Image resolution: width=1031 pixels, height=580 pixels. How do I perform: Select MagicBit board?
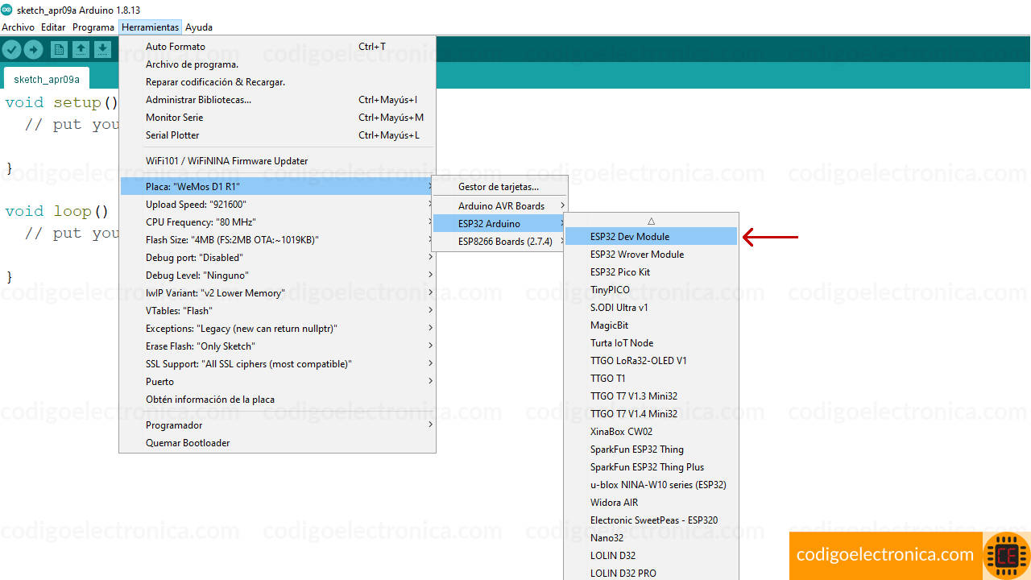(x=651, y=325)
